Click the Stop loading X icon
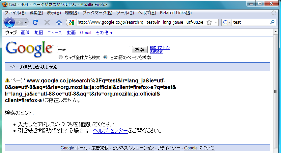Screen dimensions: 281x153 click(x=47, y=23)
